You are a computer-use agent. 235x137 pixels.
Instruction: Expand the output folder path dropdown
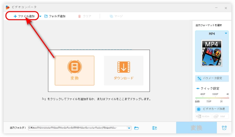pyautogui.click(x=129, y=128)
